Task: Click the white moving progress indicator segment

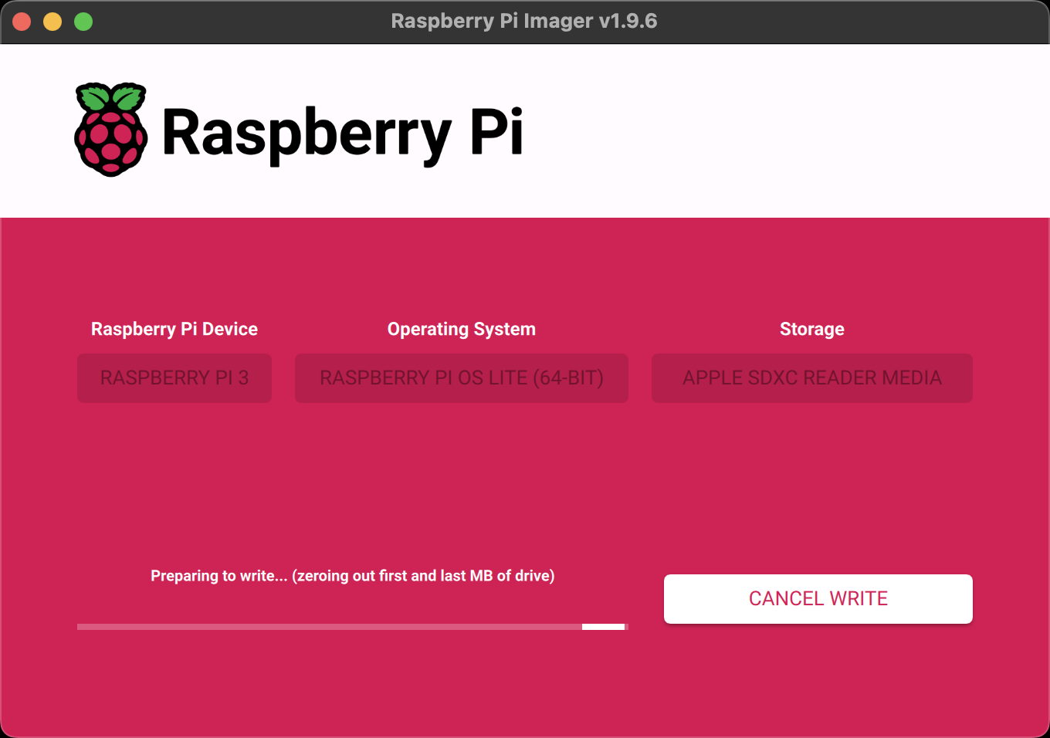Action: 603,627
